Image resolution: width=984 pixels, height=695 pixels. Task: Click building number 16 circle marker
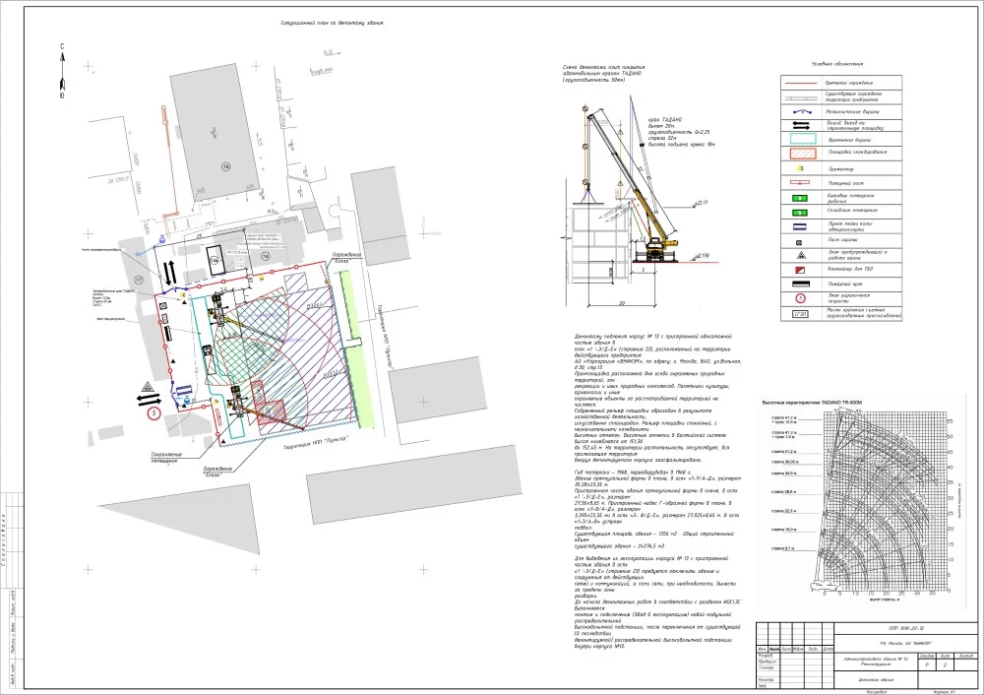pos(224,168)
